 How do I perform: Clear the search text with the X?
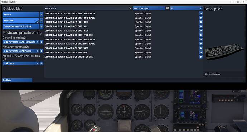point(130,8)
